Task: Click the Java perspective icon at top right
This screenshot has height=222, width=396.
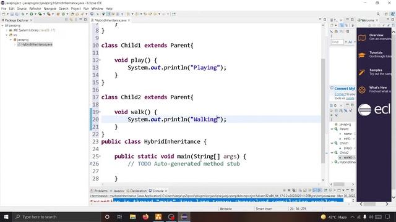Action: [393, 14]
